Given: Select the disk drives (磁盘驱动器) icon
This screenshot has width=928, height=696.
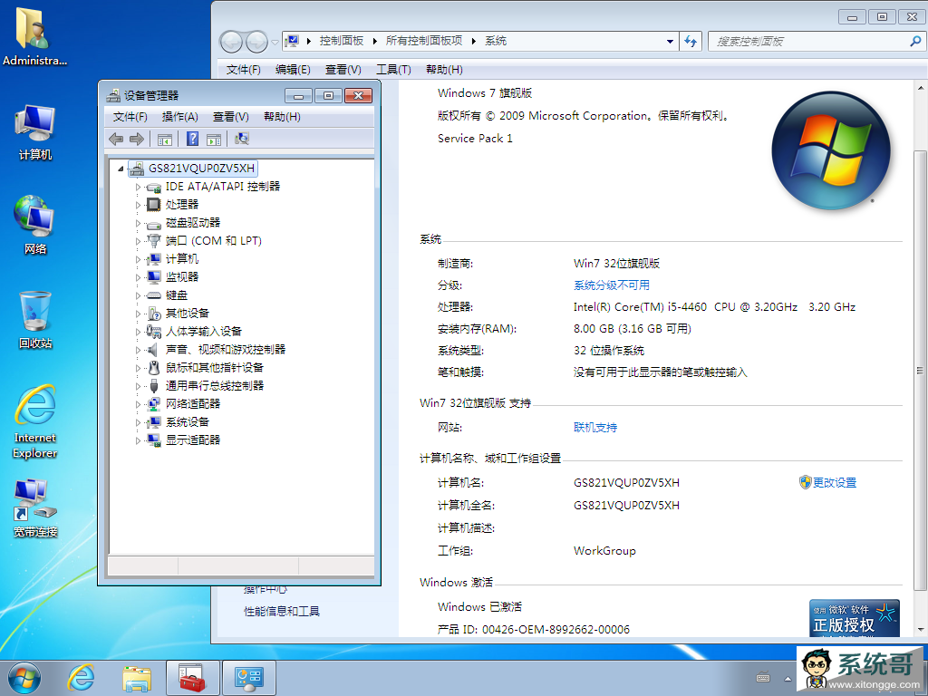Looking at the screenshot, I should coord(154,223).
